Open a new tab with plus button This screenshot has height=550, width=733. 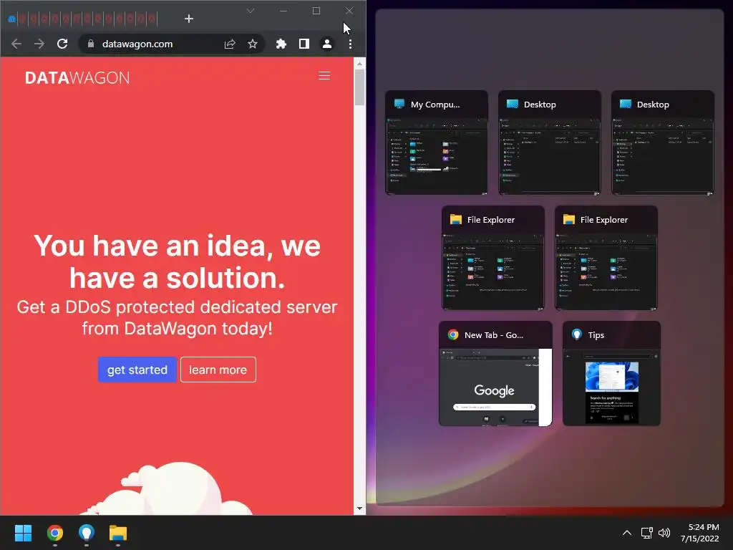coord(189,19)
